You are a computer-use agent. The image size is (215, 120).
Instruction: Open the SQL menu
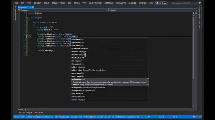70,3
